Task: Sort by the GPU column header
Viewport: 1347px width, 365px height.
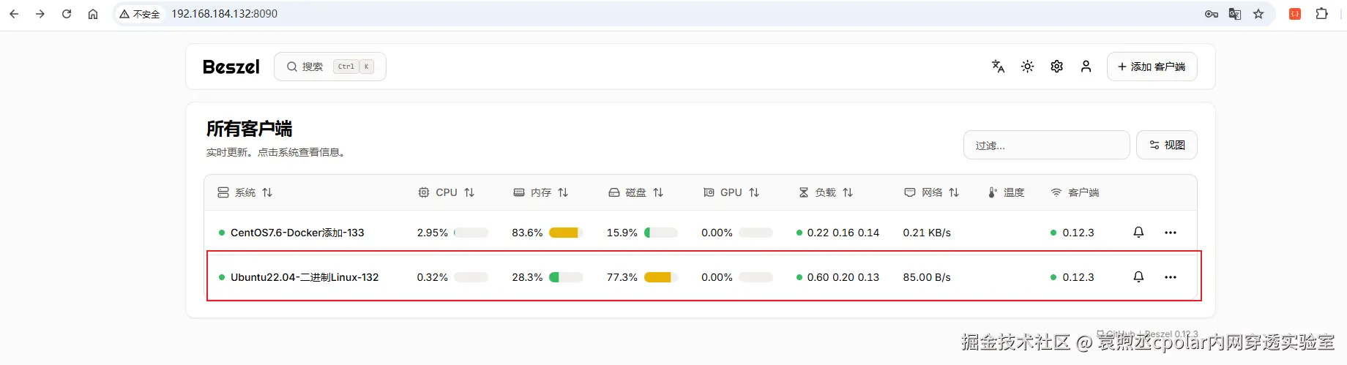Action: pos(731,192)
